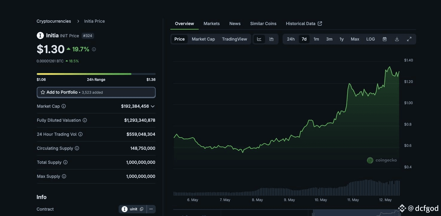Click the $1.40 axis label
Viewport: 441px width, 216px height.
(408, 60)
